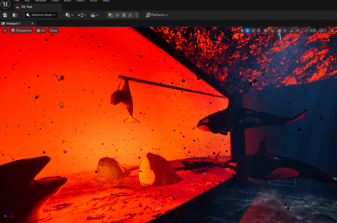Toggle scale snapping arrow icon
This screenshot has height=223, width=337.
(306, 31)
